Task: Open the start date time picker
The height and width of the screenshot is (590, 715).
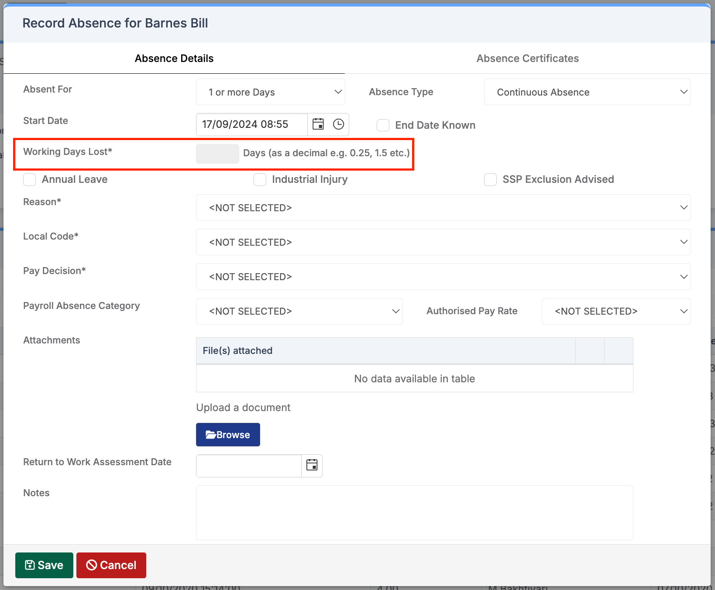Action: coord(338,124)
